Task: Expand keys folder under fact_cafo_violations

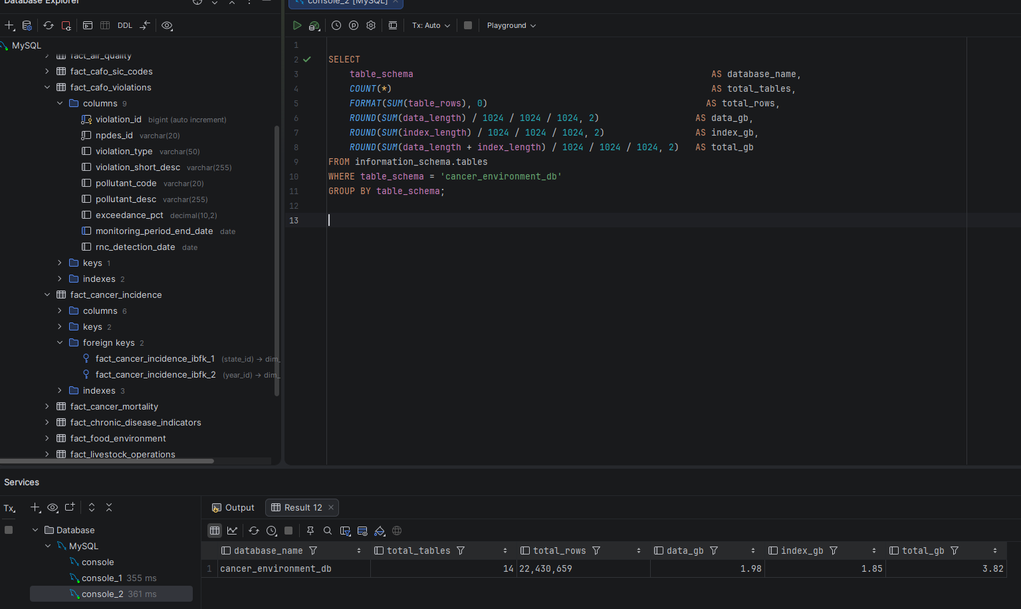Action: 59,263
